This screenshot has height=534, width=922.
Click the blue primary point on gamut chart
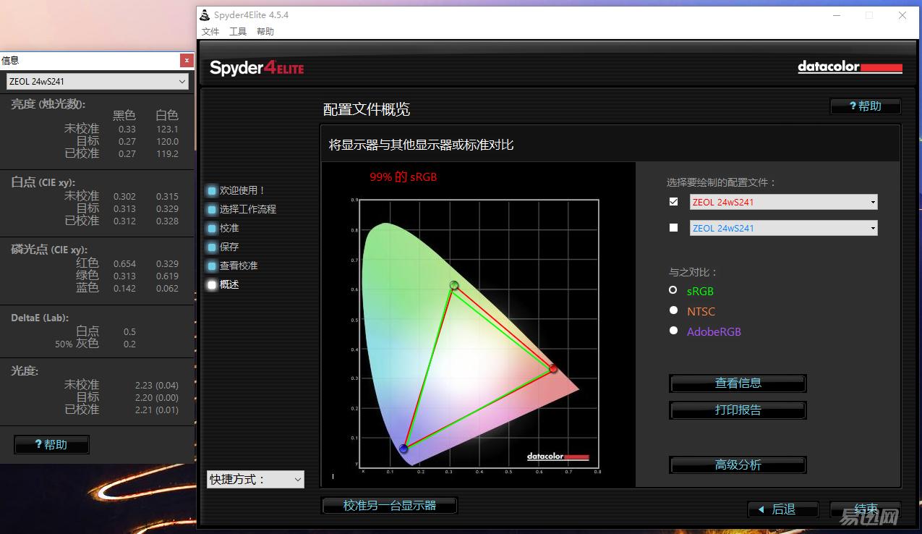click(x=404, y=449)
